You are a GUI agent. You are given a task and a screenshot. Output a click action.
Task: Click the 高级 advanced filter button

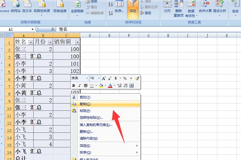click(x=146, y=13)
